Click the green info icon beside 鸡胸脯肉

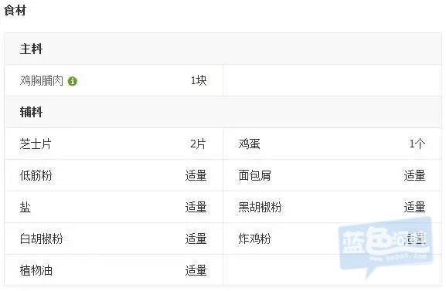73,81
